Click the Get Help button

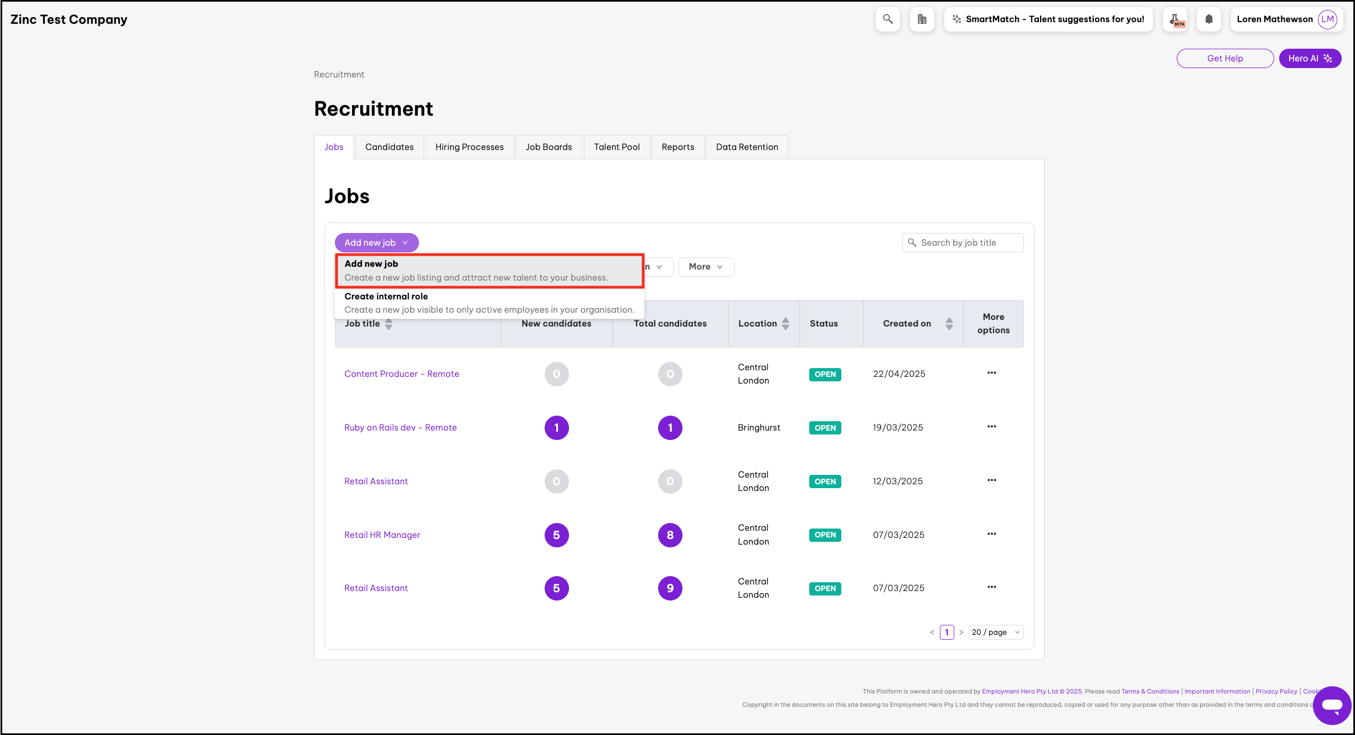click(1224, 59)
